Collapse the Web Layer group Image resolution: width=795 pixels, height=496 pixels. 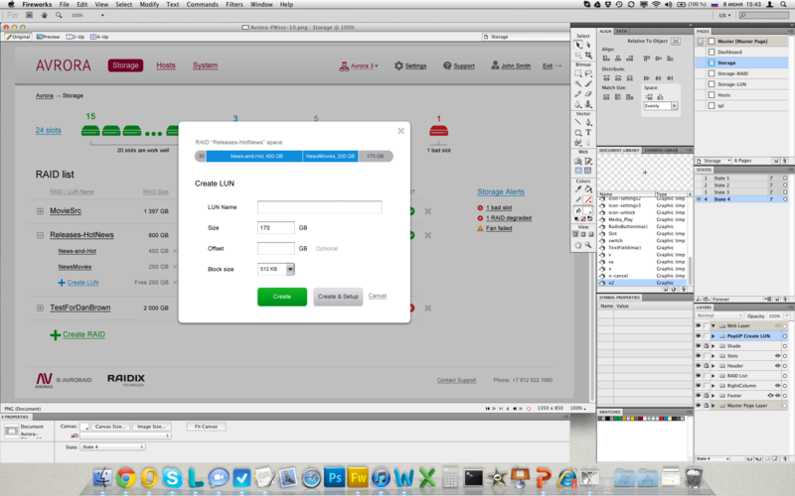coord(714,326)
